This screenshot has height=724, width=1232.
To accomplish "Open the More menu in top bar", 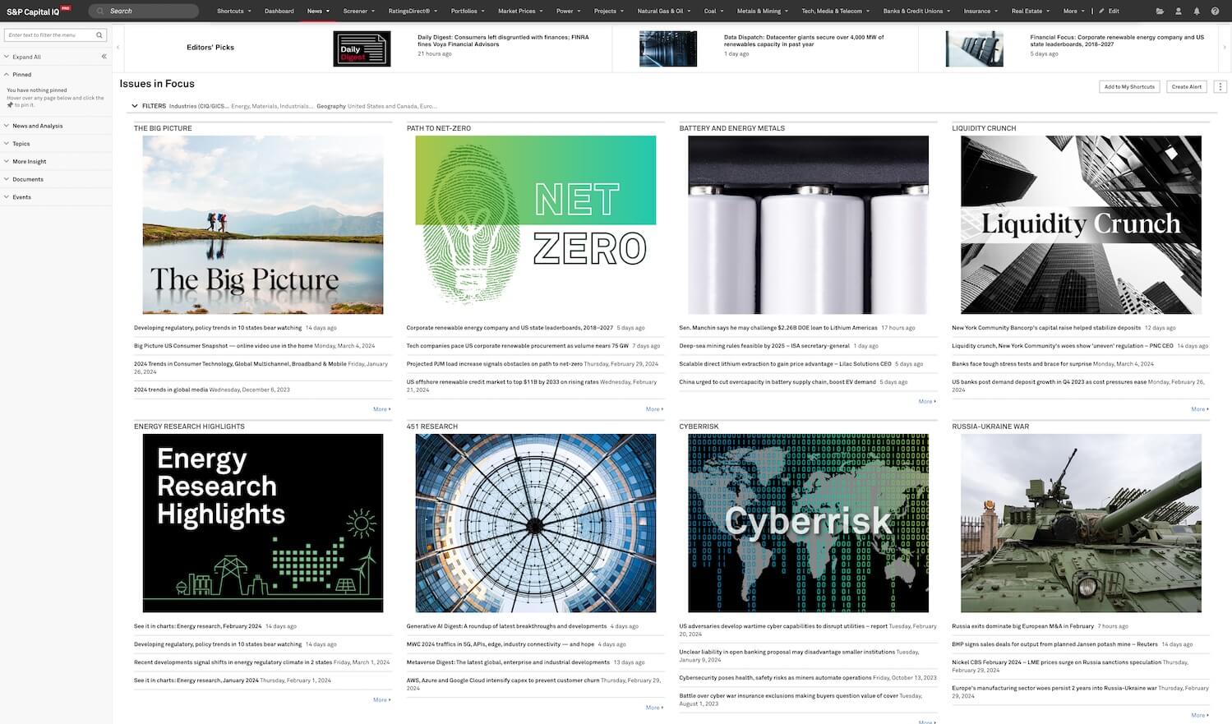I will [1073, 12].
